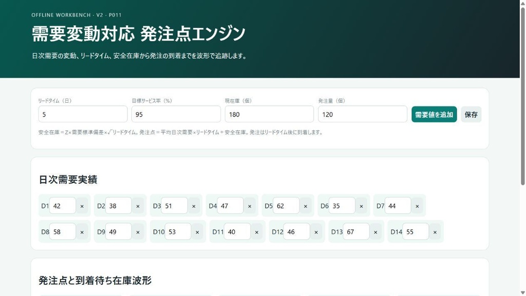Click the × next to D13
This screenshot has width=526, height=296.
click(375, 232)
